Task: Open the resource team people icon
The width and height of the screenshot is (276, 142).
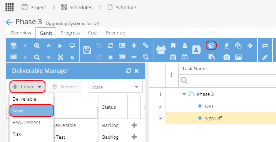Action: [x=161, y=50]
